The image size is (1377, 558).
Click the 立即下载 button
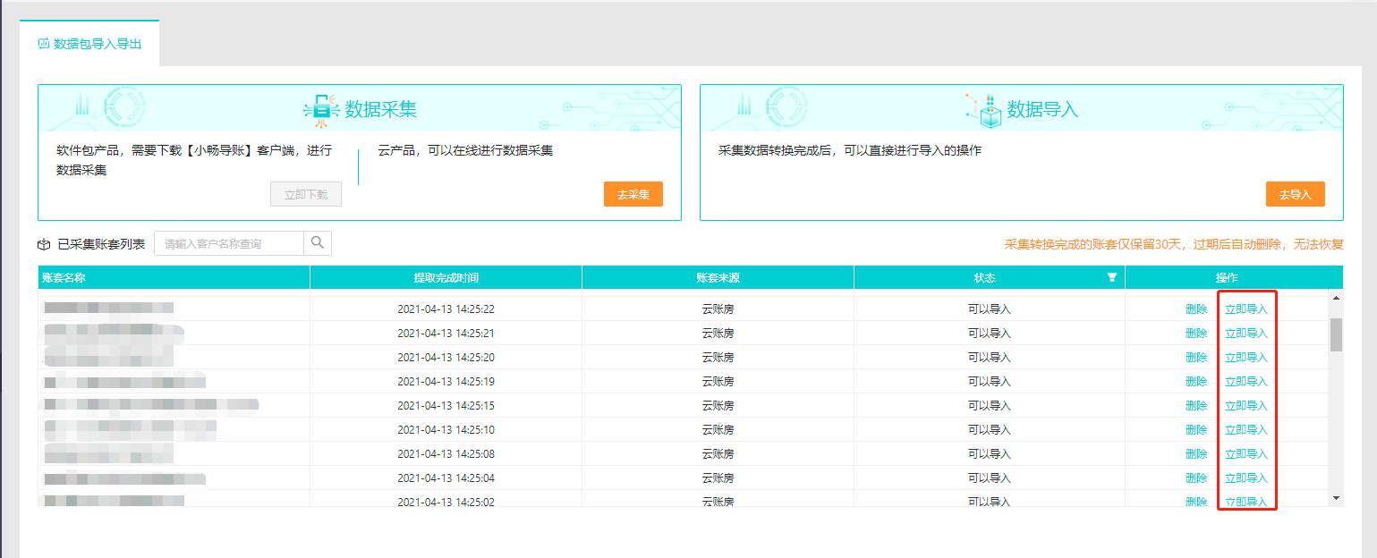click(306, 194)
